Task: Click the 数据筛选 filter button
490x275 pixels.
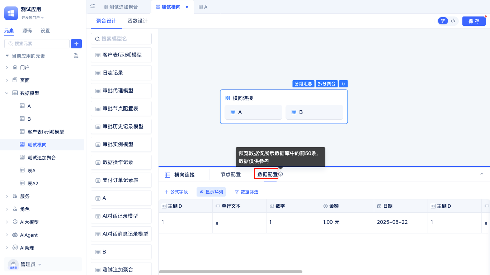Action: point(246,192)
